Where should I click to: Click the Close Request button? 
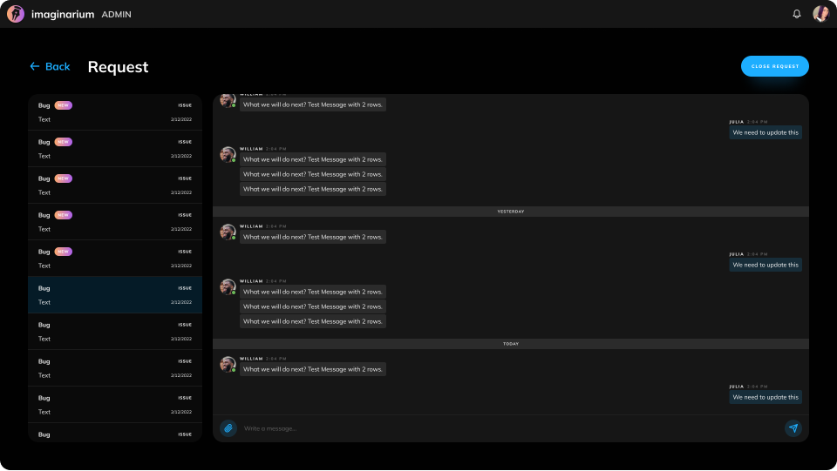[x=774, y=66]
